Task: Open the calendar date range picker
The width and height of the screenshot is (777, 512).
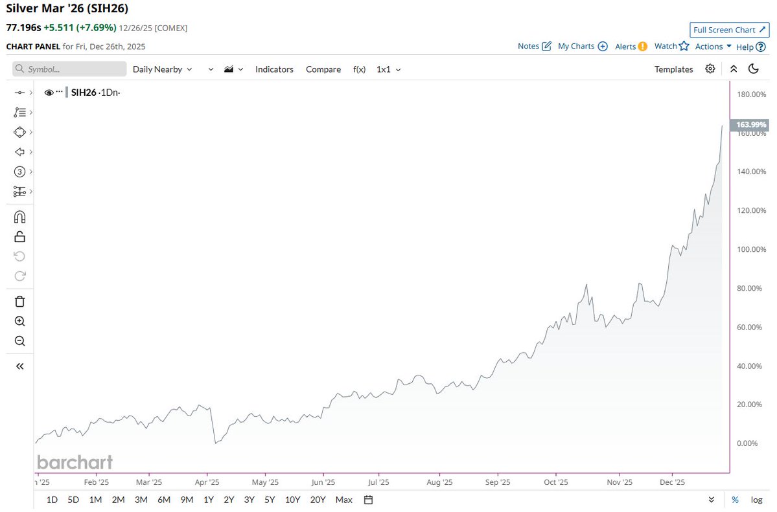Action: (368, 500)
